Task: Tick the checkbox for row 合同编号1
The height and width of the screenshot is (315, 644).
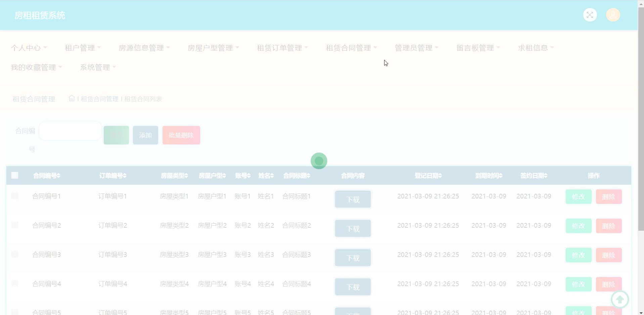Action: (15, 196)
